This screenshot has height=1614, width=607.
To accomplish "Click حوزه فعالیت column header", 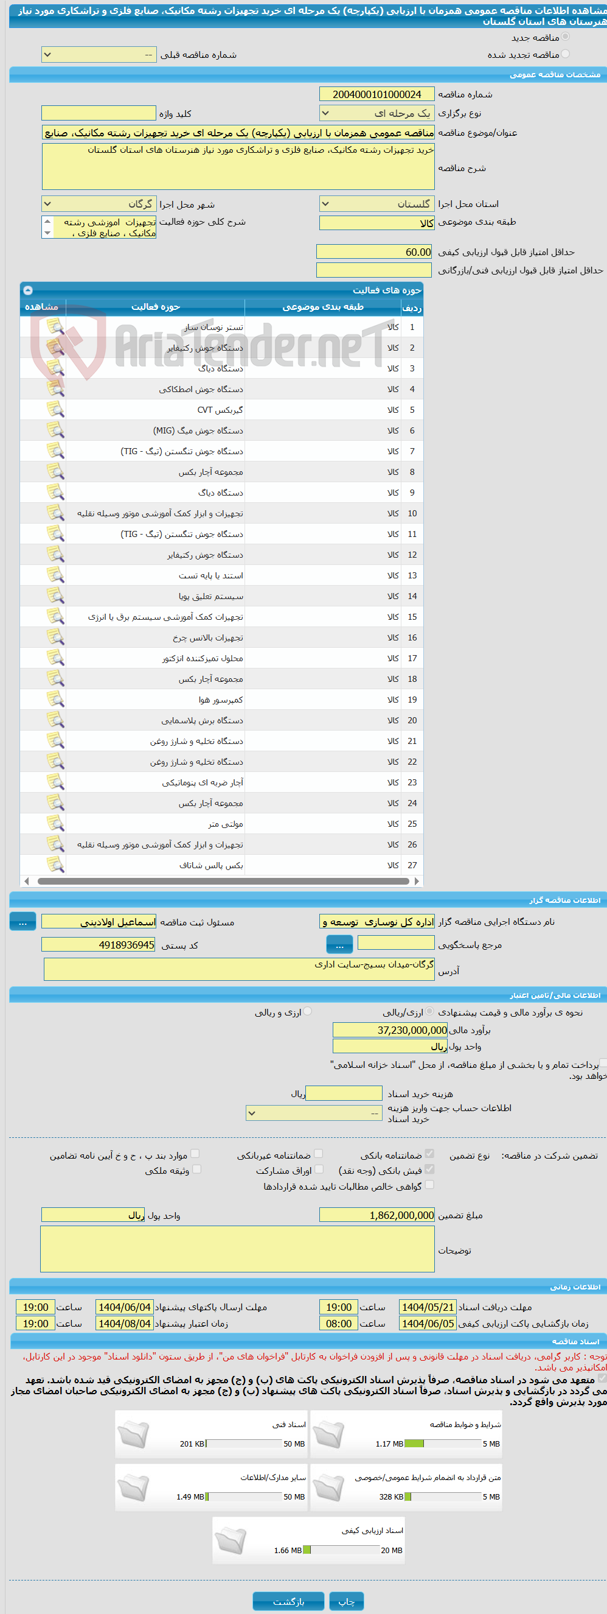I will pos(155,307).
